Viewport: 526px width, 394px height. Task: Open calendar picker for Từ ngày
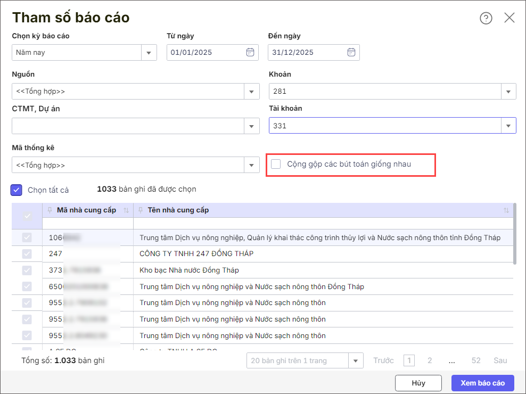tap(250, 52)
